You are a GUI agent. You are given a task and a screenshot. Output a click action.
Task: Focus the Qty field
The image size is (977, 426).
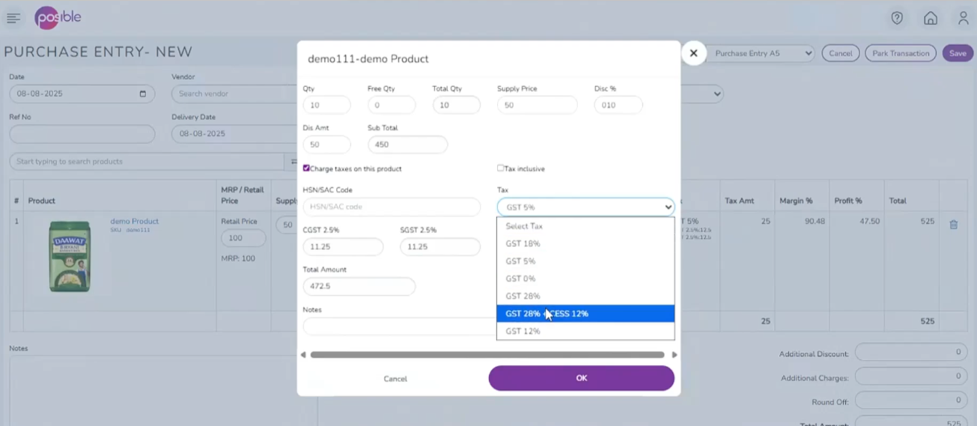(326, 106)
